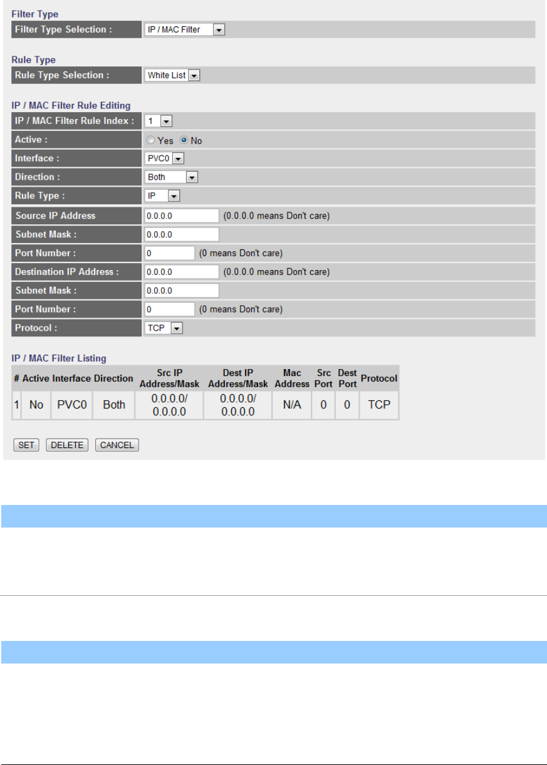Click the Src IP Address/Mask column header

click(x=169, y=378)
